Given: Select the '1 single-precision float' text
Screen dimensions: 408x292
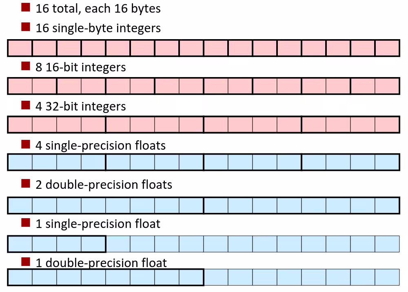Looking at the screenshot, I should point(98,224).
